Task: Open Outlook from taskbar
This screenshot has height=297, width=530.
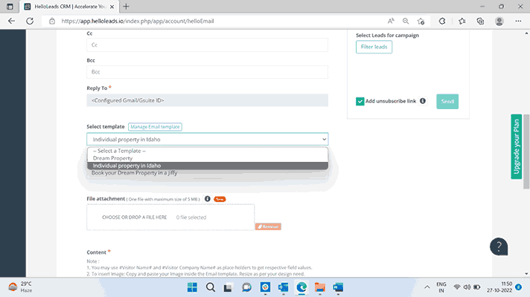Action: pos(284,287)
